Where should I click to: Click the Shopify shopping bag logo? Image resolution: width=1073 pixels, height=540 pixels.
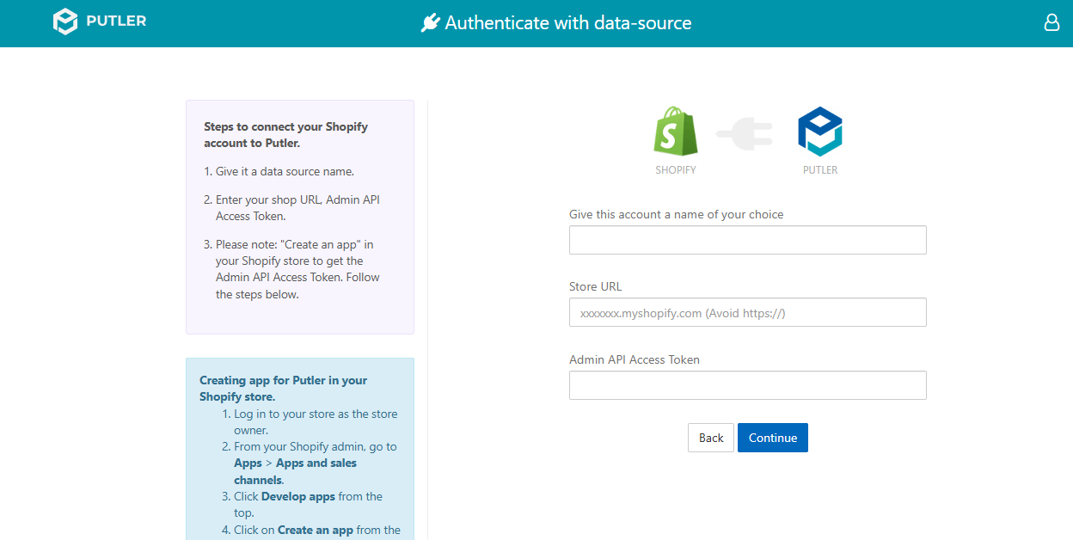coord(676,132)
